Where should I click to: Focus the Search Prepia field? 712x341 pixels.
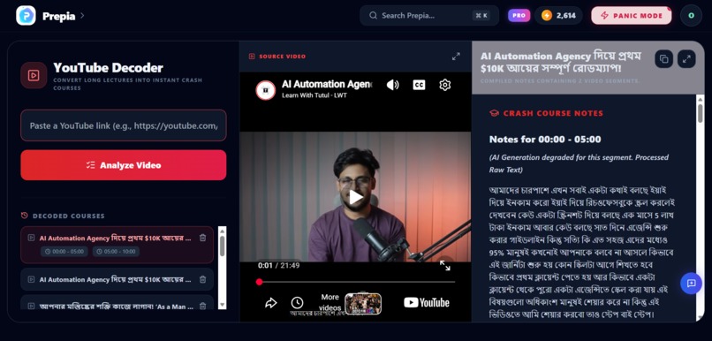click(x=429, y=15)
